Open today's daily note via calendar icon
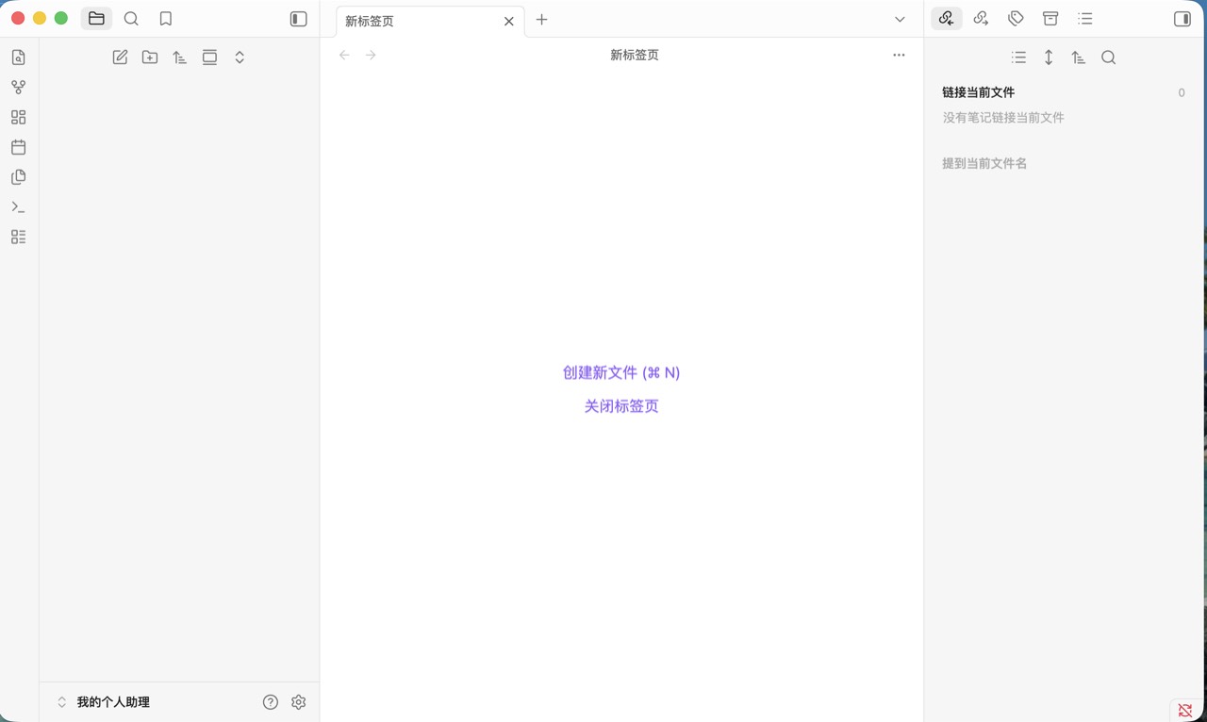 click(19, 147)
